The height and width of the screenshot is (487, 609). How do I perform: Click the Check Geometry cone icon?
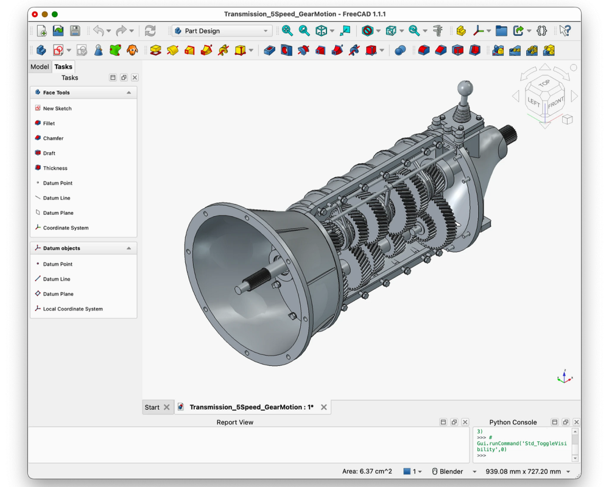pyautogui.click(x=98, y=51)
